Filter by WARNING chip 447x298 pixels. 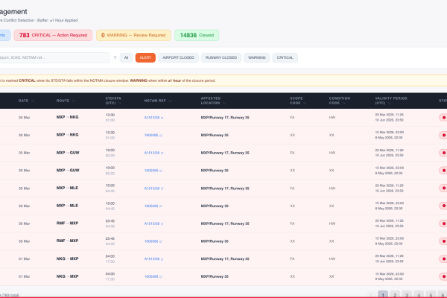pos(257,57)
